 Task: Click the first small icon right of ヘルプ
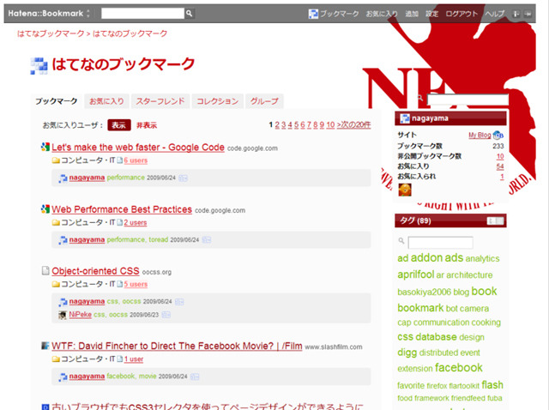click(x=516, y=14)
